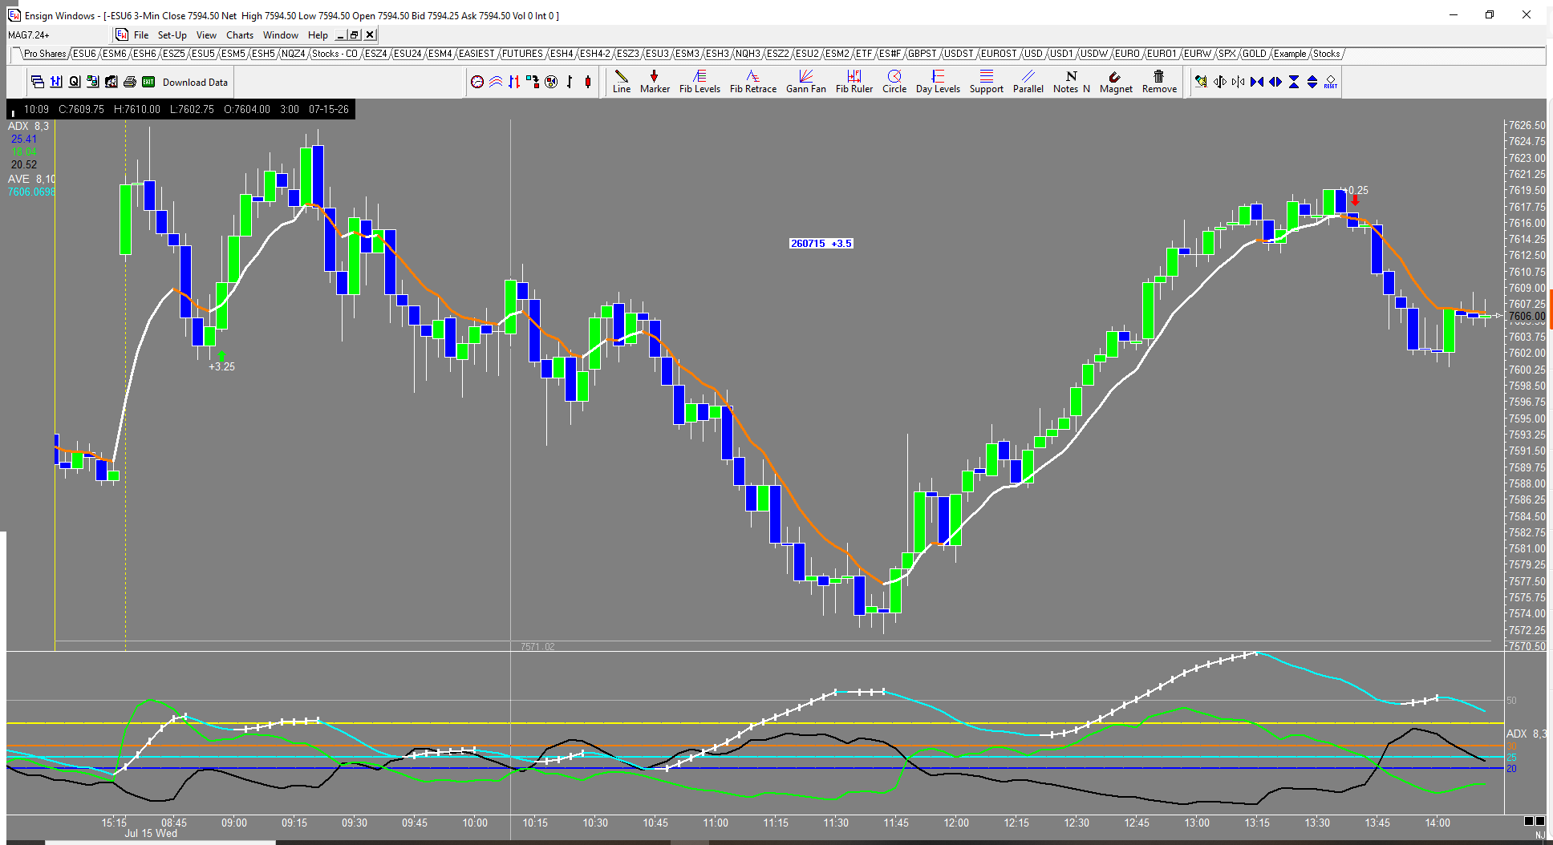Minimize the inner chart window

coord(341,34)
